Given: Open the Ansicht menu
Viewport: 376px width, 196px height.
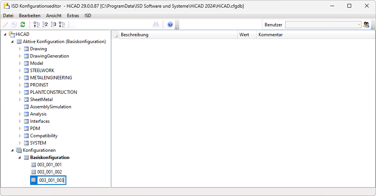Looking at the screenshot, I should click(x=54, y=16).
